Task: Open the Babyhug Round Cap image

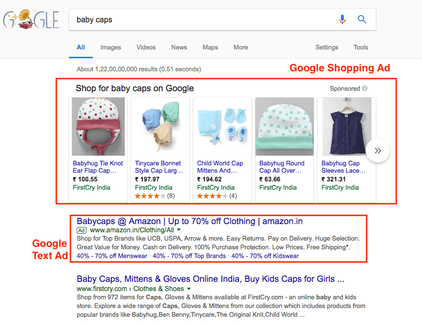Action: pos(285,126)
